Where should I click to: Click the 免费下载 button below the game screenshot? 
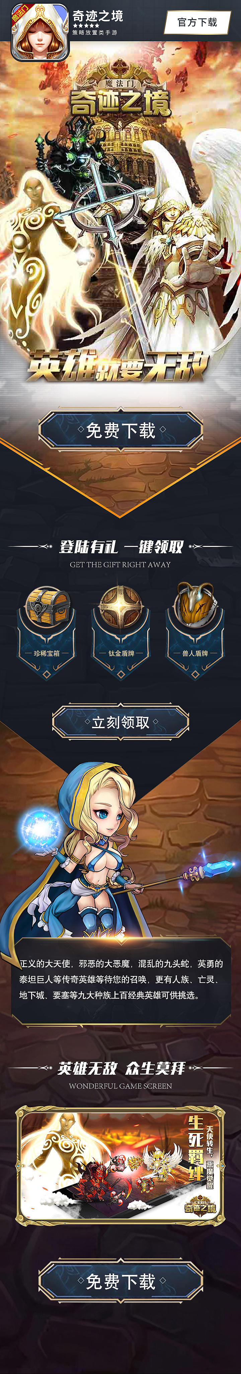(120, 1281)
